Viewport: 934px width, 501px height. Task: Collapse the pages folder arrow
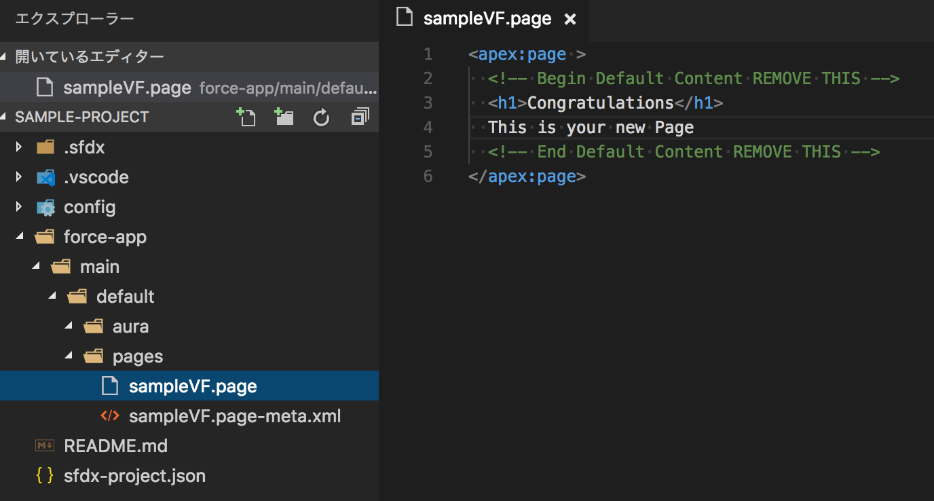68,356
